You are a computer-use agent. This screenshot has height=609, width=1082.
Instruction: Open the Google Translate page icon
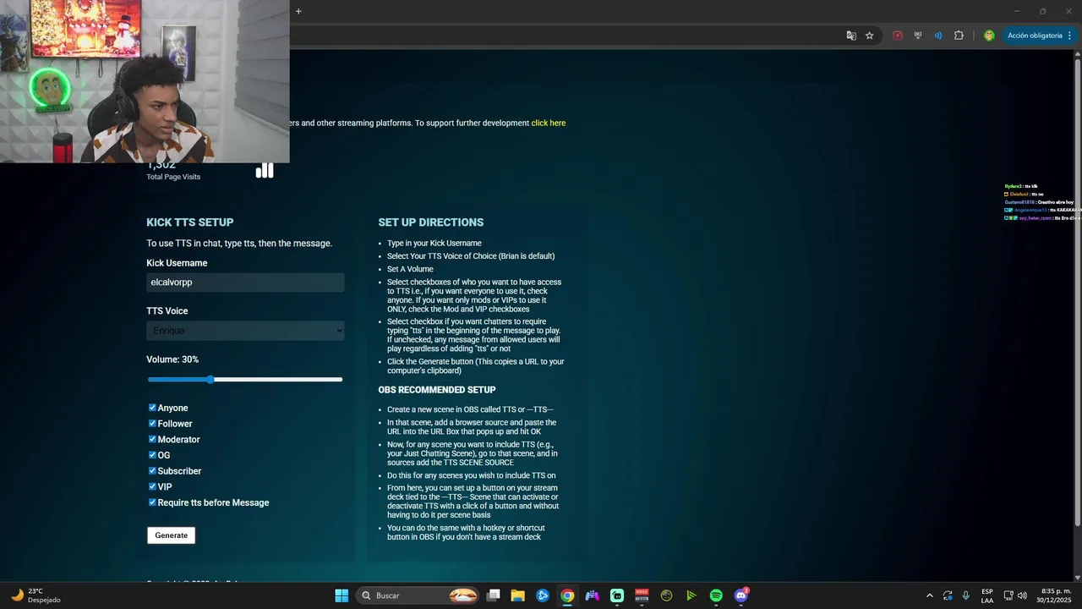click(851, 36)
